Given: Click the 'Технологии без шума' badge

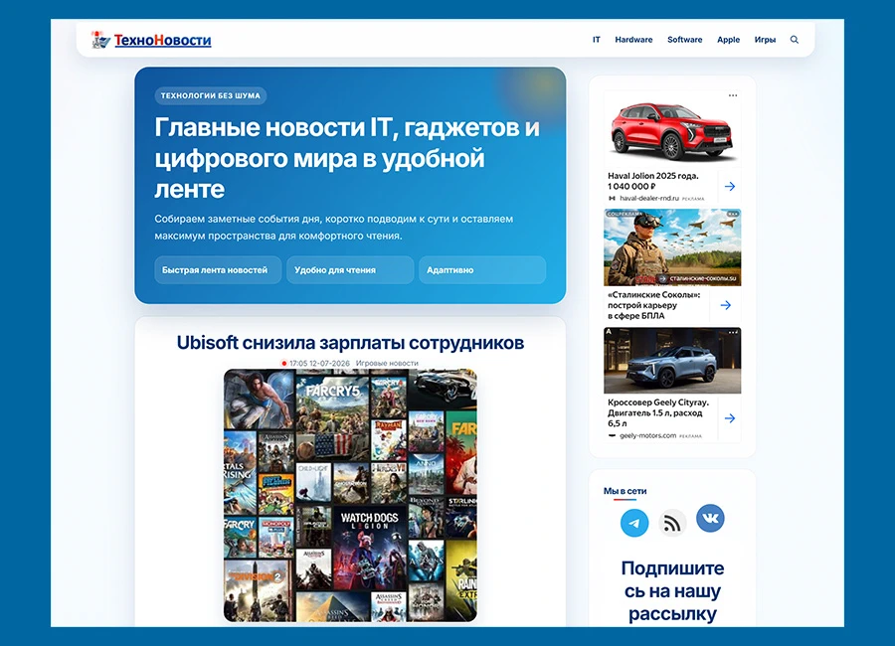Looking at the screenshot, I should 210,95.
